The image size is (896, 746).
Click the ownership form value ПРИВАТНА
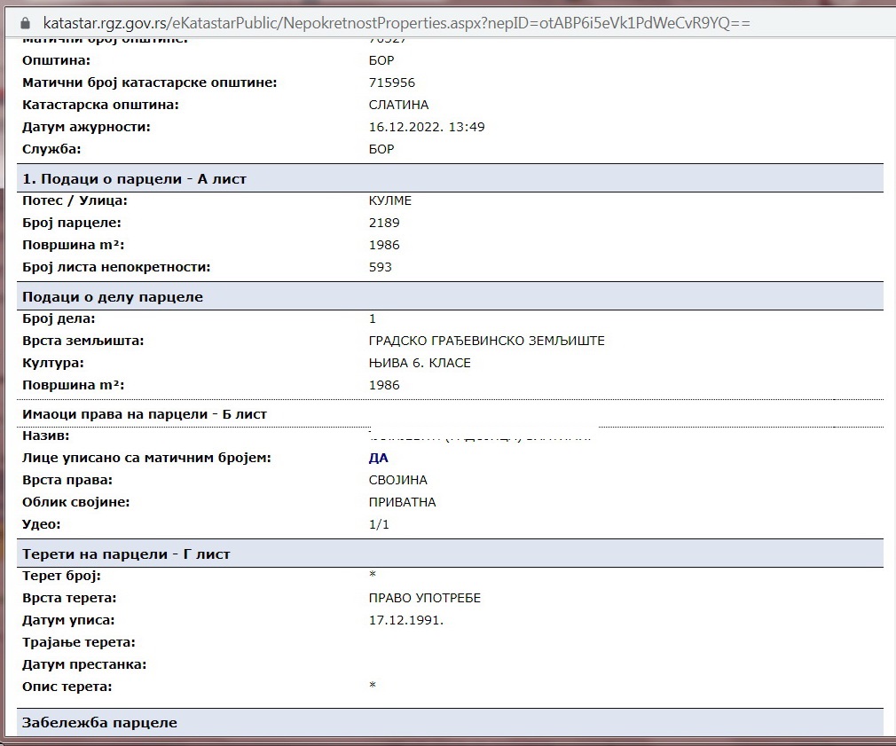[x=402, y=502]
